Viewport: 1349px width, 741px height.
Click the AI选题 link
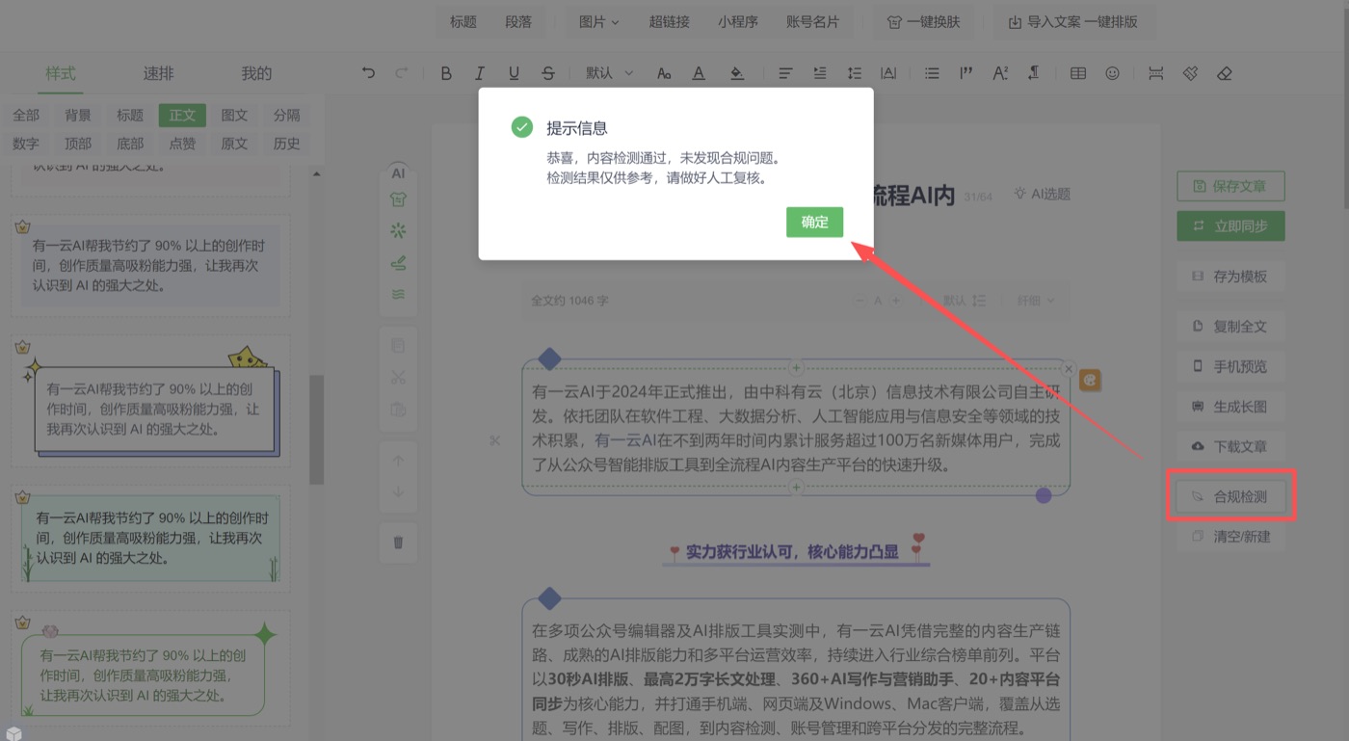click(x=1042, y=194)
